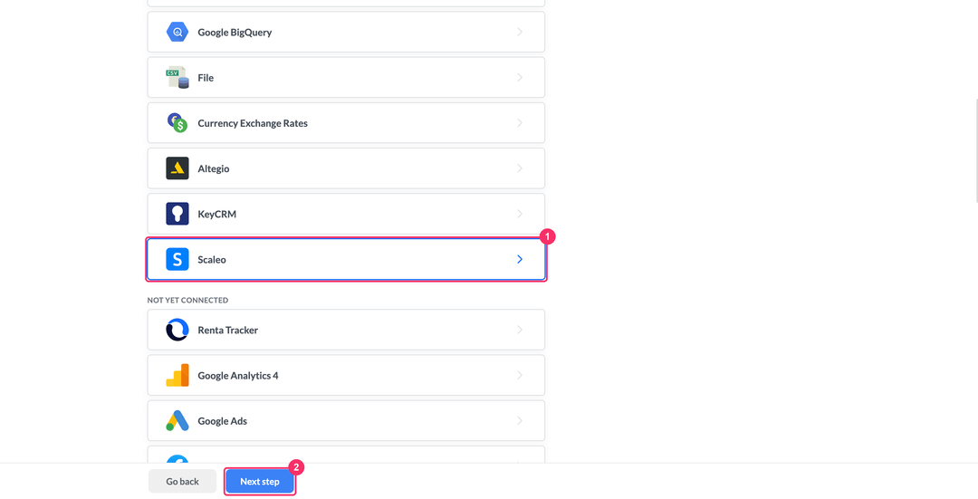Open the Altegio row chevron

tap(520, 168)
